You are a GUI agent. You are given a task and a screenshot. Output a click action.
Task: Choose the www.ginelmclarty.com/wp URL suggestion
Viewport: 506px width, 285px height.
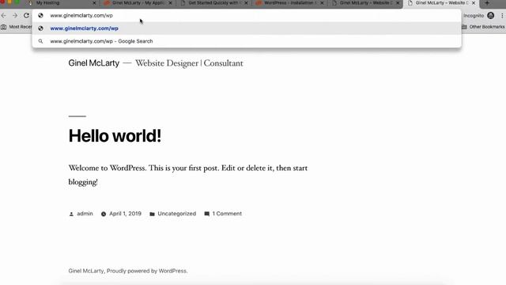point(247,28)
